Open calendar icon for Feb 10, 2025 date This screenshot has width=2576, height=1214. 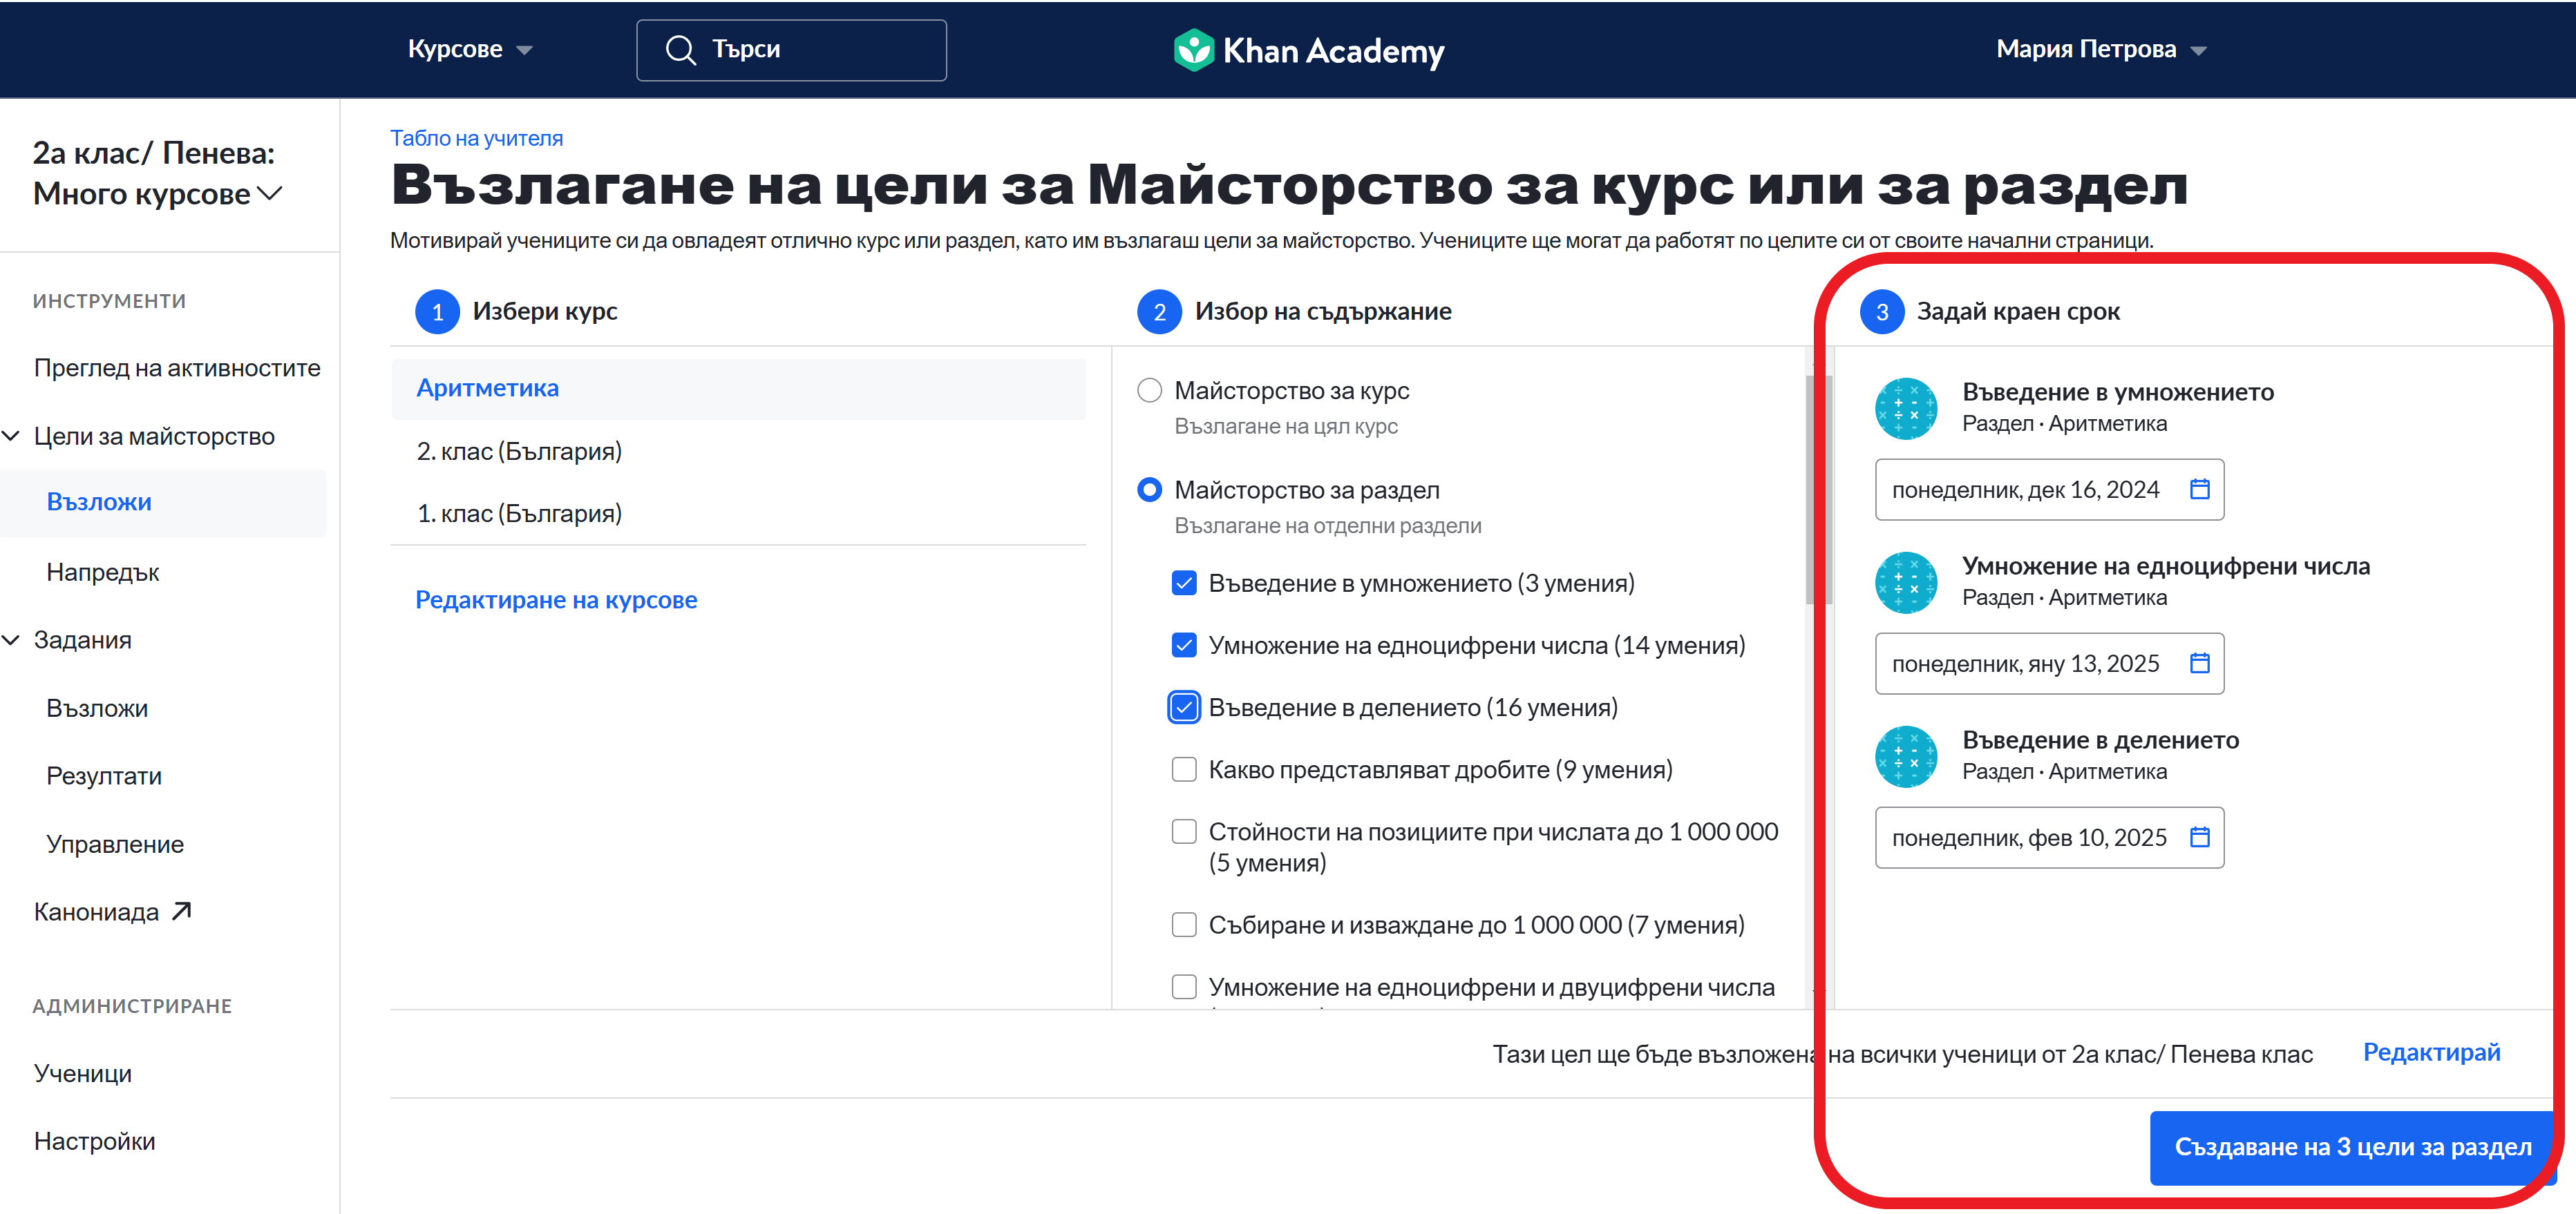pyautogui.click(x=2199, y=836)
